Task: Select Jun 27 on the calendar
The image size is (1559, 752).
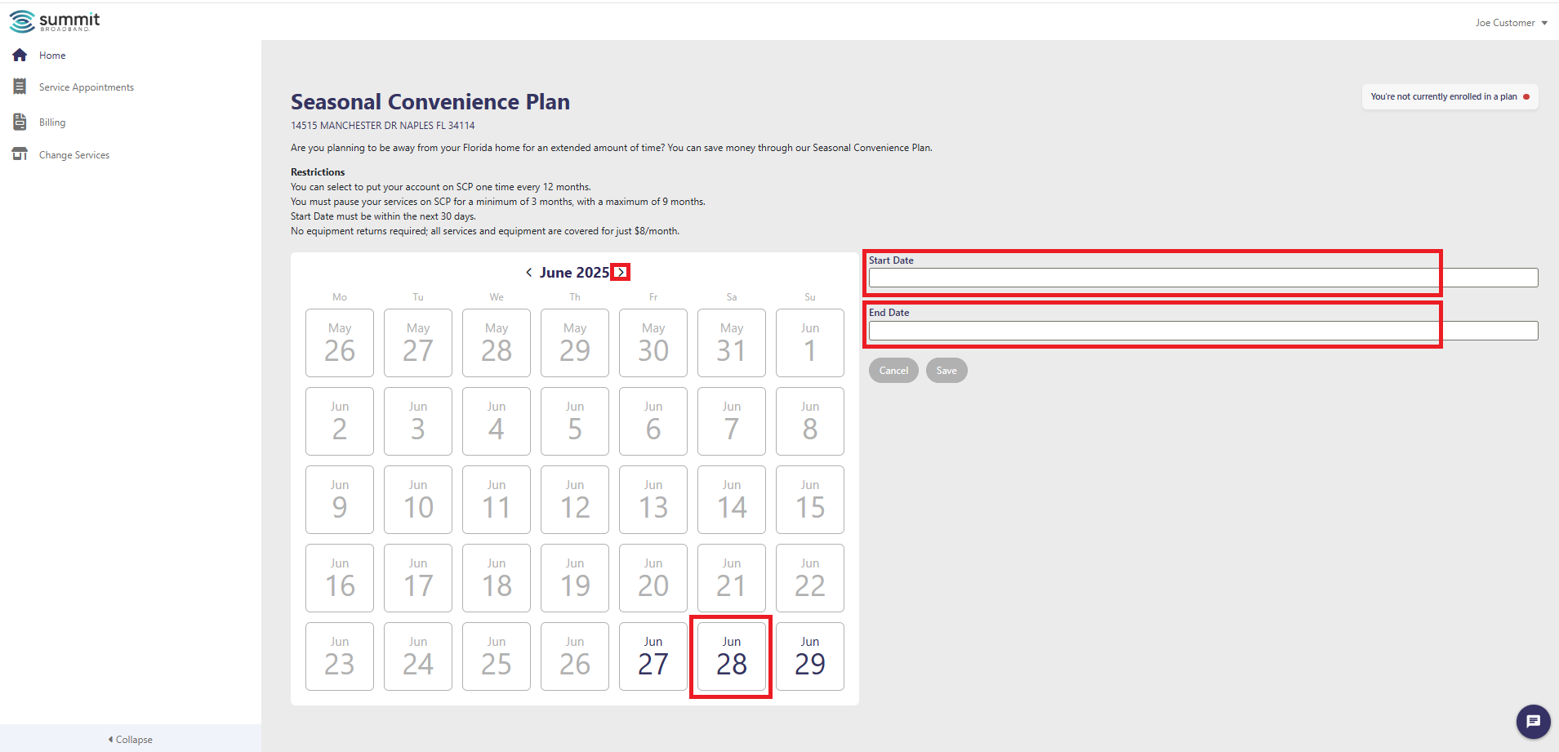Action: pos(653,656)
